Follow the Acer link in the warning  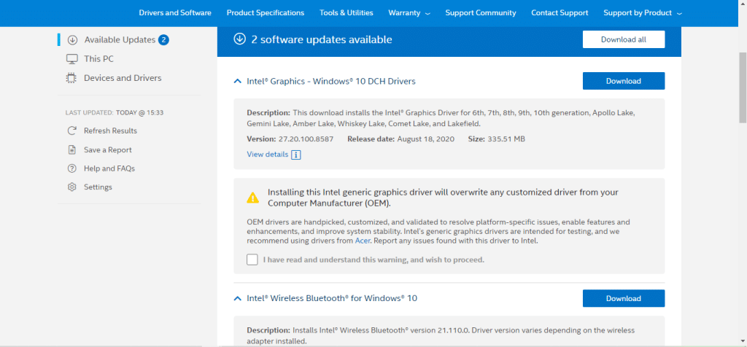[x=363, y=241]
